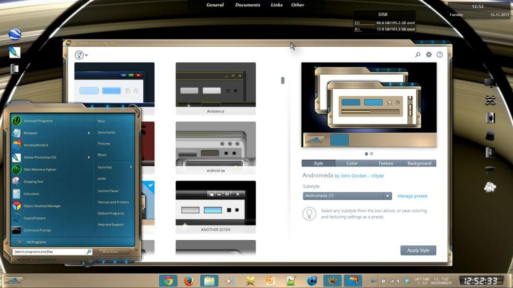Select the android aa style thumbnail
This screenshot has height=288, width=513.
pos(215,147)
